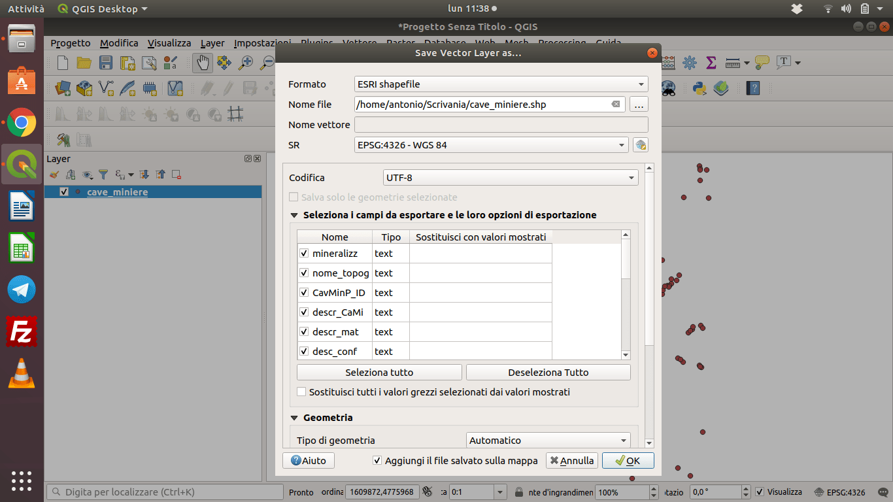Click the Nome file path field
893x502 pixels.
[x=490, y=105]
